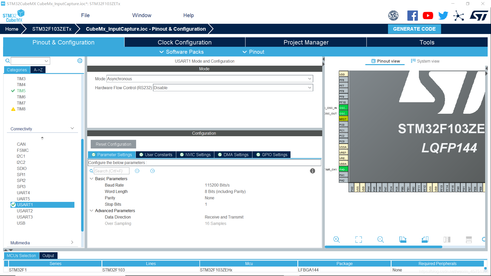Image resolution: width=491 pixels, height=276 pixels.
Task: Open the peripheral search combo box
Action: [30, 61]
